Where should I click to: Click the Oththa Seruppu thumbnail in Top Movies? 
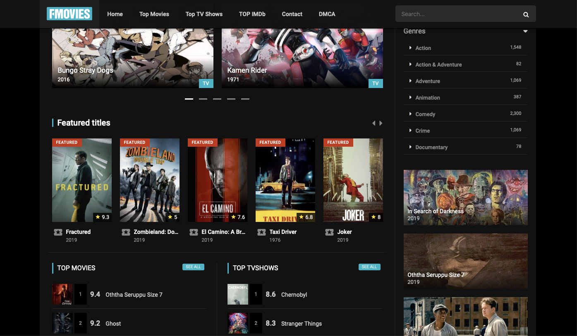(62, 294)
